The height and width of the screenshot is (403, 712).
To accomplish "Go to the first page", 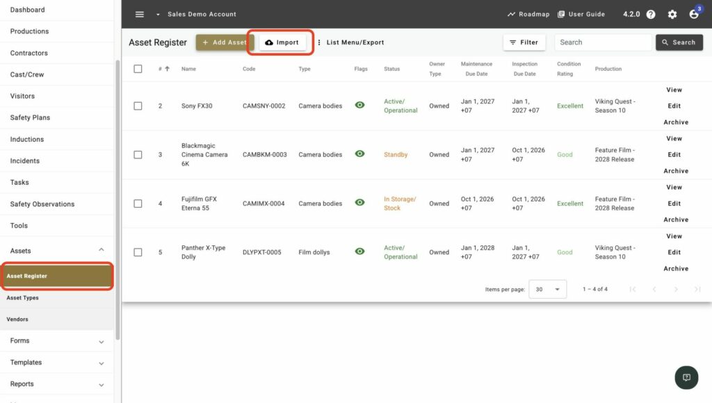I will point(633,289).
